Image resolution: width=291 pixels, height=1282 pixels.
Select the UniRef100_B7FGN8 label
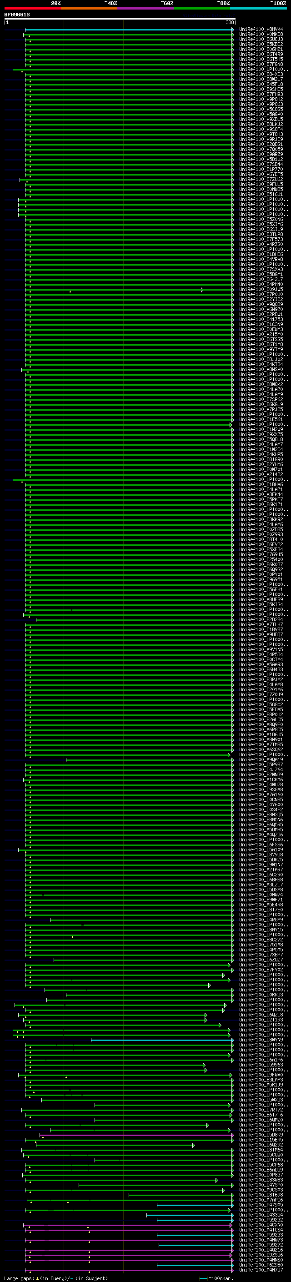tap(261, 64)
